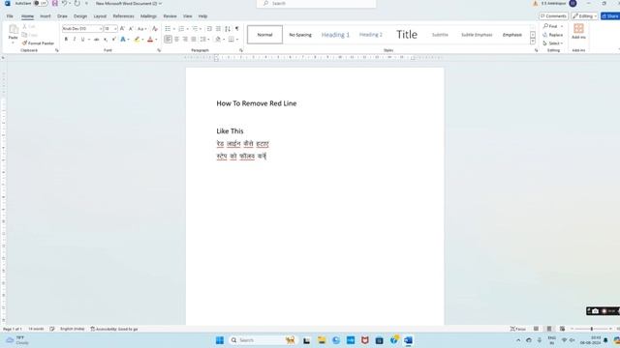
Task: Toggle the AutoSave switch
Action: point(41,3)
